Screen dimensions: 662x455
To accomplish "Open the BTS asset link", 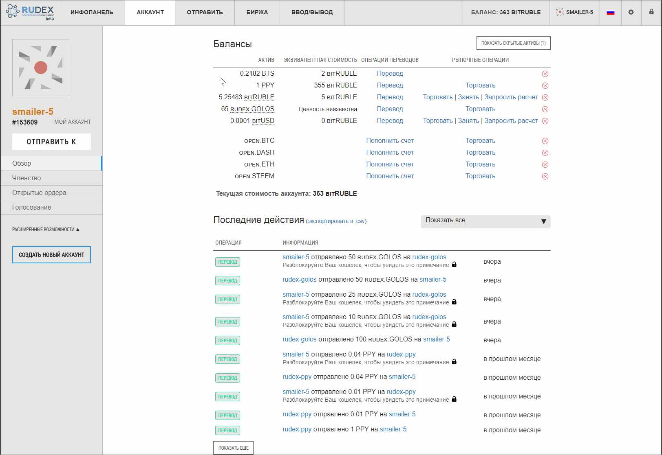I will 268,73.
